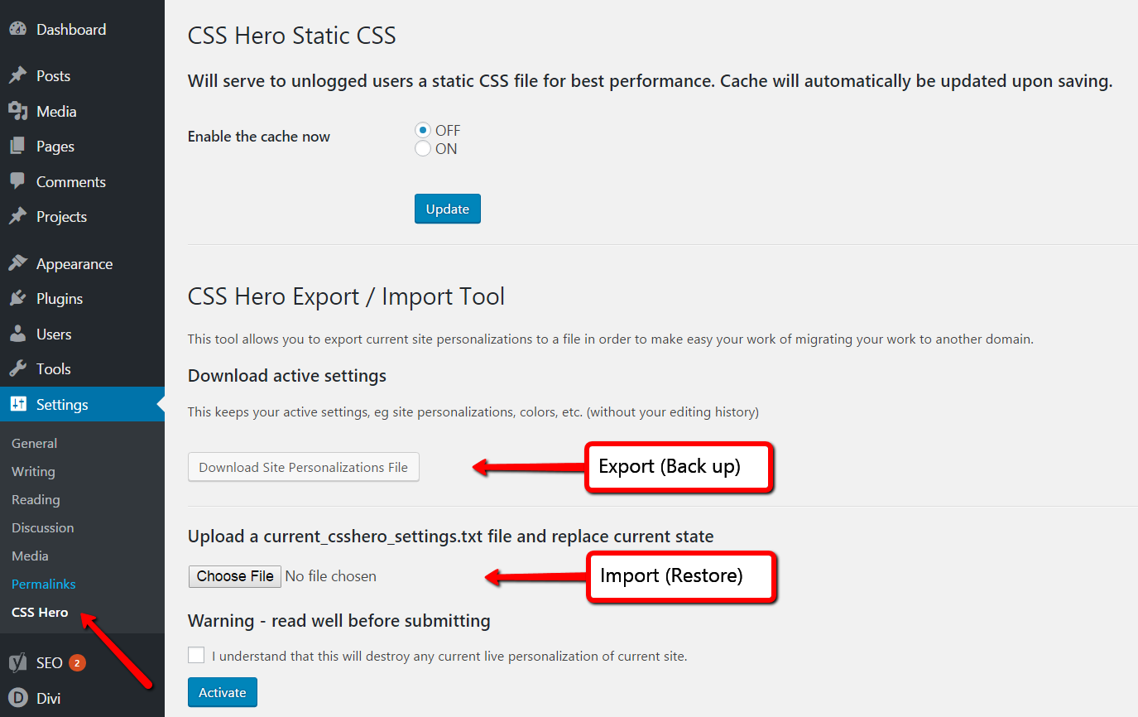
Task: Click the Choose File button
Action: (235, 576)
